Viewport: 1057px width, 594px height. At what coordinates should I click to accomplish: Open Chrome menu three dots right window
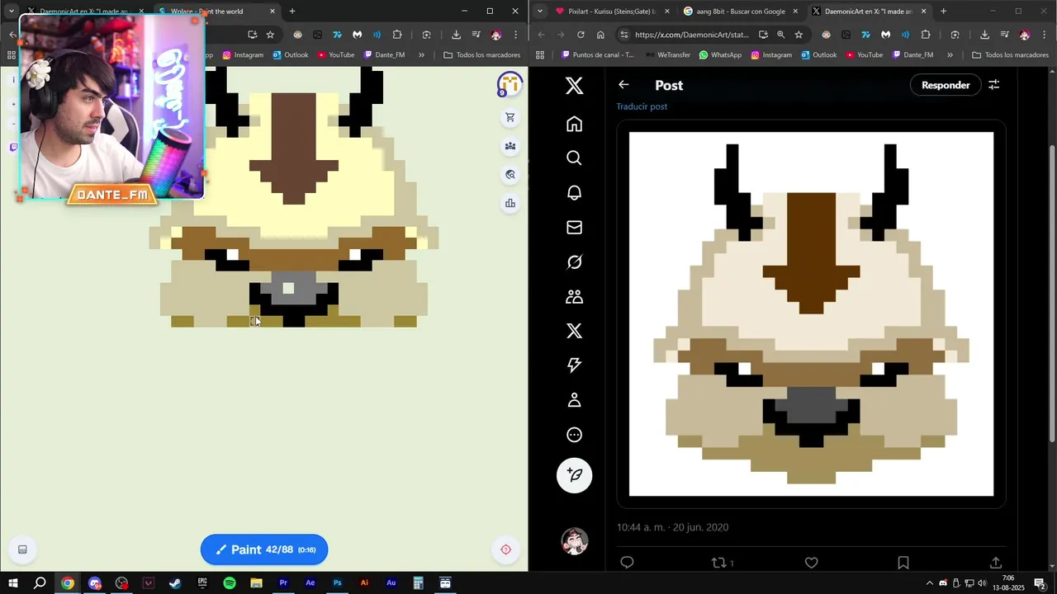tap(1045, 35)
